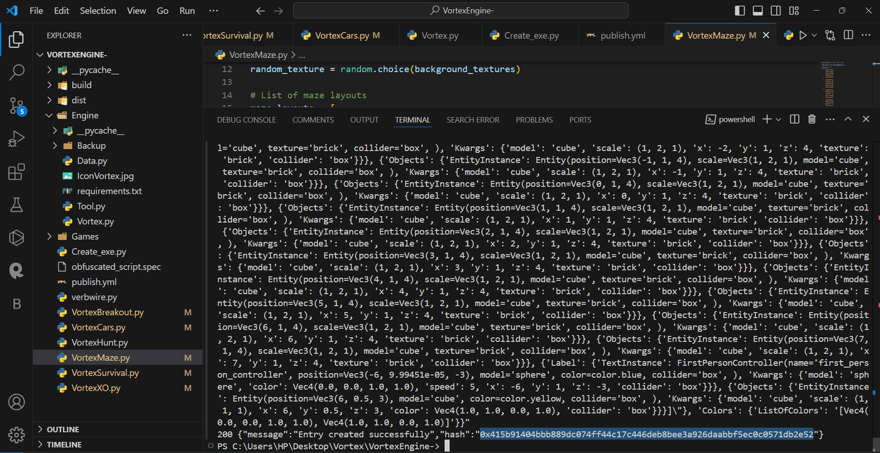Open the File menu

pos(36,11)
